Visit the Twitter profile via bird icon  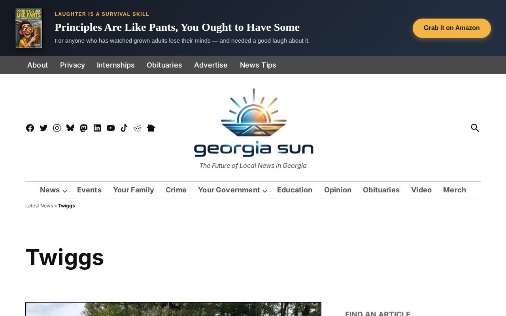point(43,128)
